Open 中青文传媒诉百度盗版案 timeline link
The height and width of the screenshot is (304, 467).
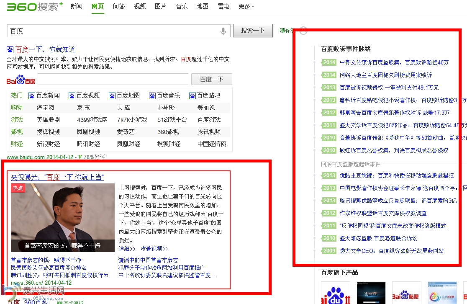[394, 62]
